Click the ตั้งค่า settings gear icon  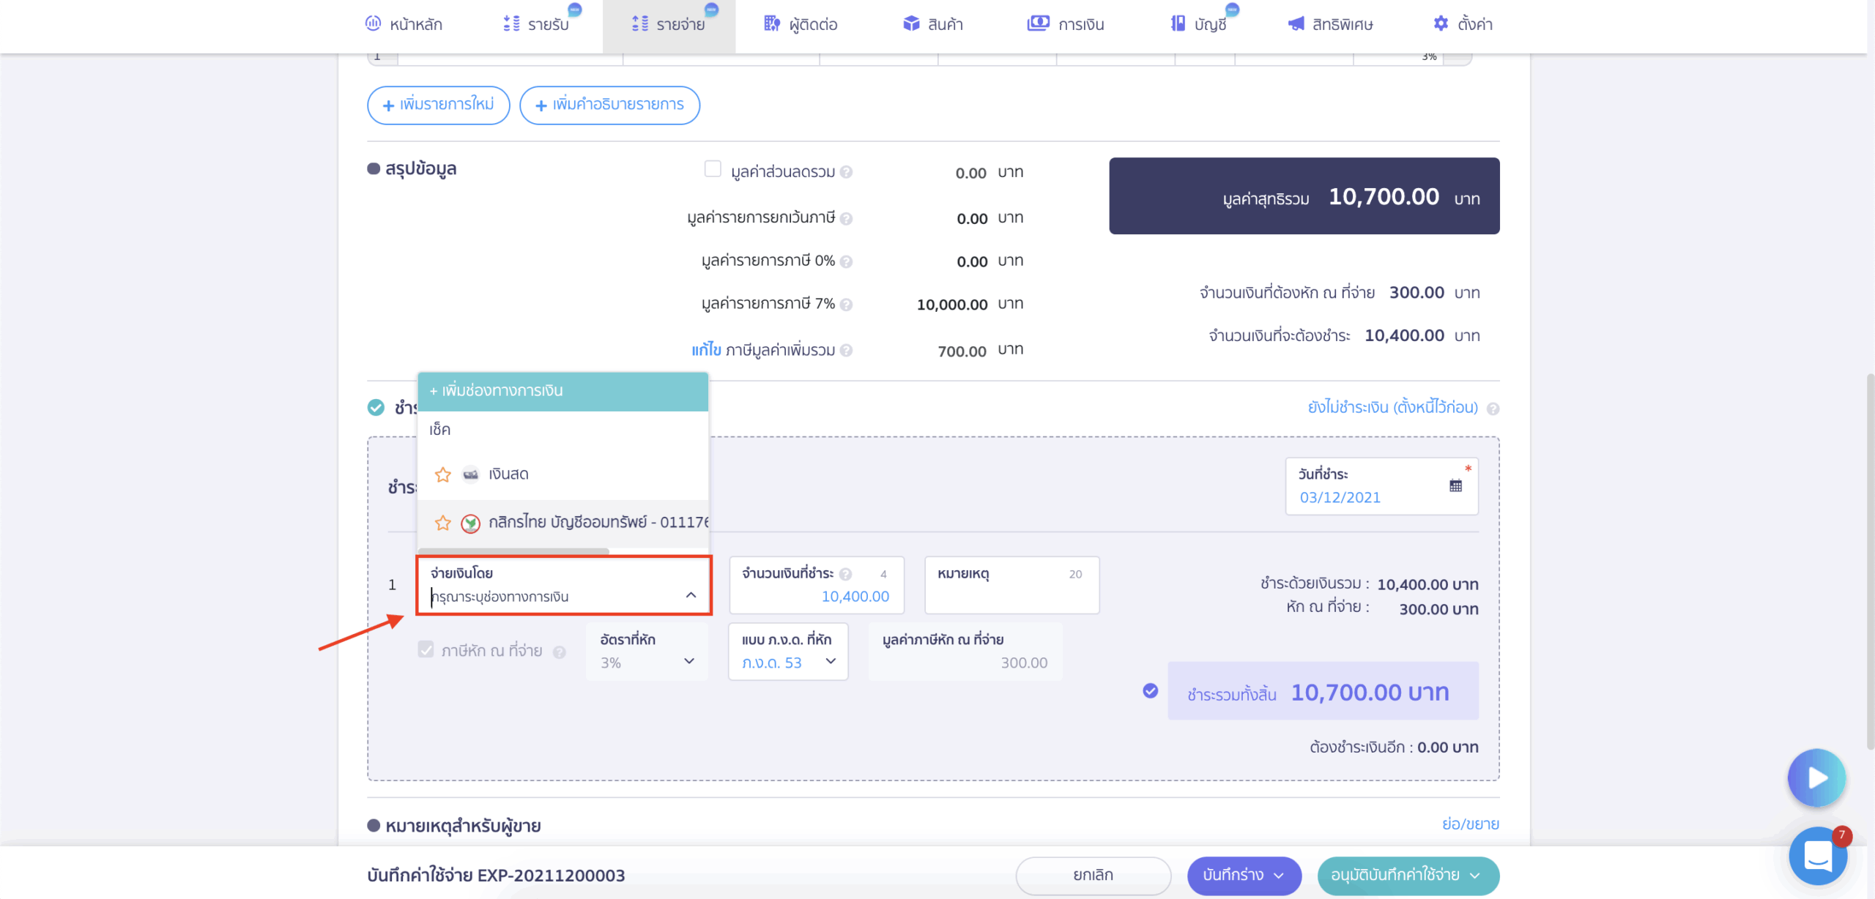[x=1441, y=23]
